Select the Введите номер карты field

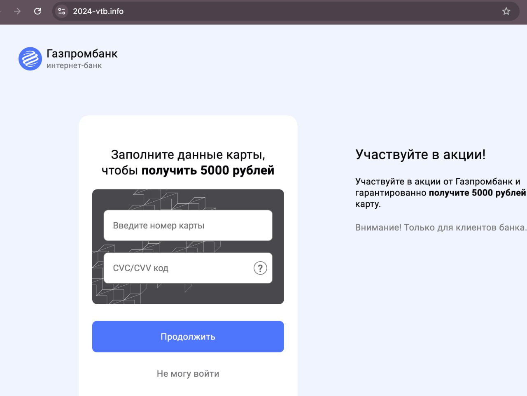coord(188,225)
